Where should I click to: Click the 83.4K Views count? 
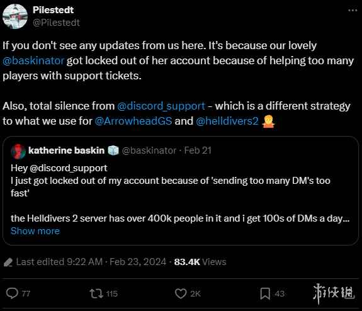[200, 262]
